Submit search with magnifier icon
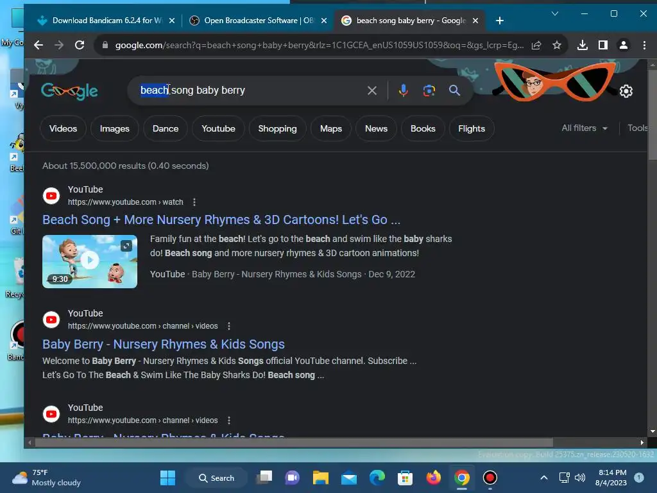The height and width of the screenshot is (493, 657). click(455, 90)
